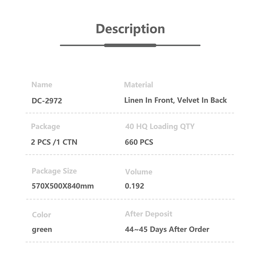This screenshot has height=261, width=262.
Task: Click the 570X500X840mm dimension text
Action: click(x=63, y=186)
